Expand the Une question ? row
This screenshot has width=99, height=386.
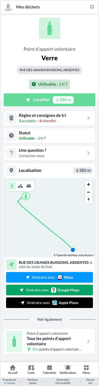(x=49, y=153)
